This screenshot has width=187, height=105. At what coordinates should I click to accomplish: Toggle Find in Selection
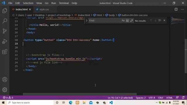160,20
